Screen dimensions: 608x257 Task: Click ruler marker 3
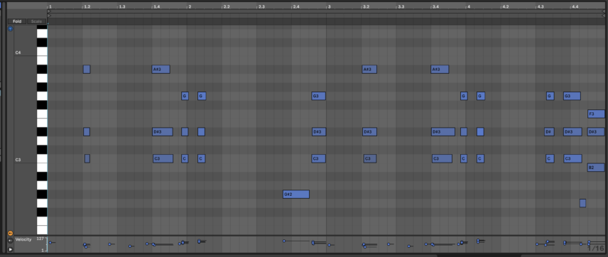coord(329,7)
